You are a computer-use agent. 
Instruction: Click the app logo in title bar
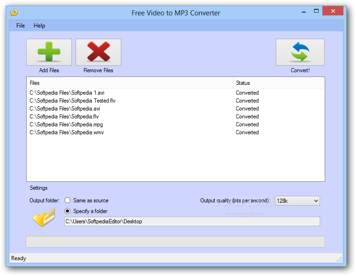point(14,13)
